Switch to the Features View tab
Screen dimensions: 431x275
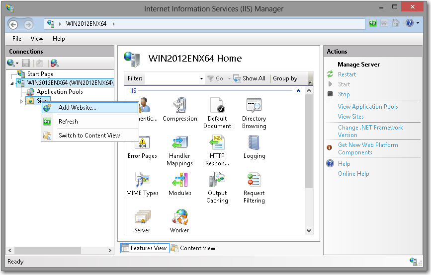(x=145, y=248)
